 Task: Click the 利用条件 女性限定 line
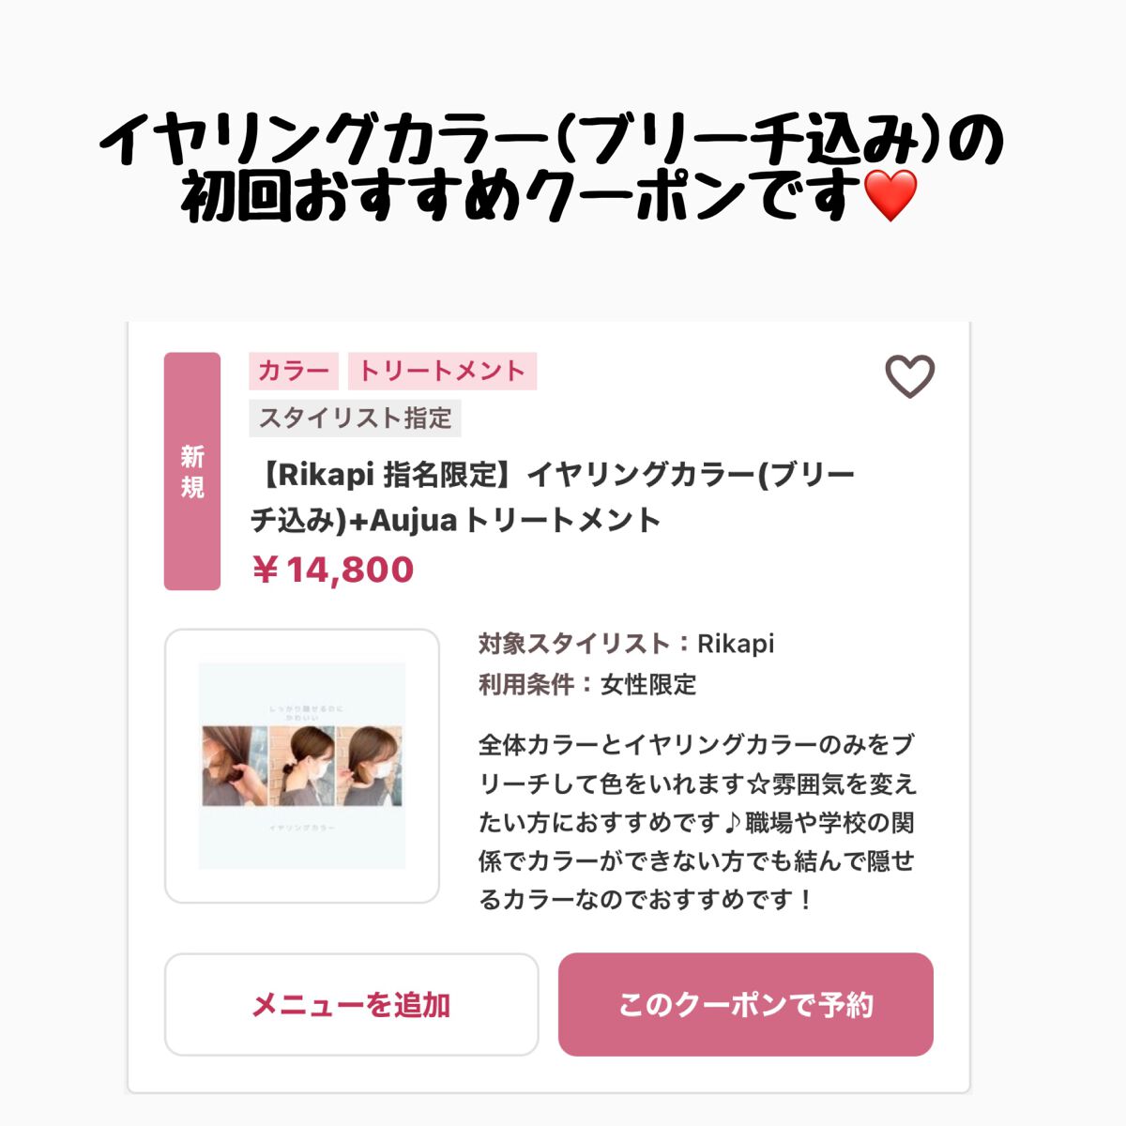tap(587, 684)
